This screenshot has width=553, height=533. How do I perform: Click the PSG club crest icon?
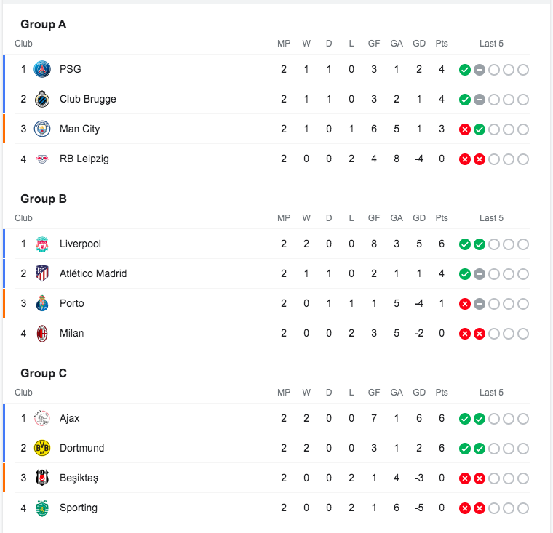[x=42, y=69]
